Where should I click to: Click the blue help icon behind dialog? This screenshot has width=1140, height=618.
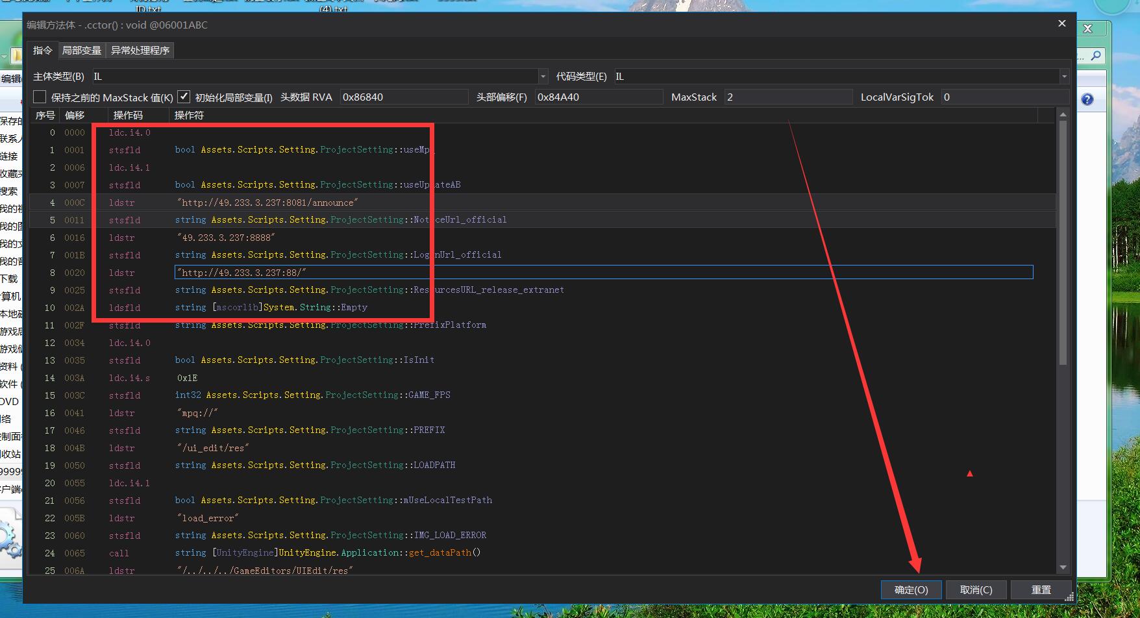[1087, 99]
